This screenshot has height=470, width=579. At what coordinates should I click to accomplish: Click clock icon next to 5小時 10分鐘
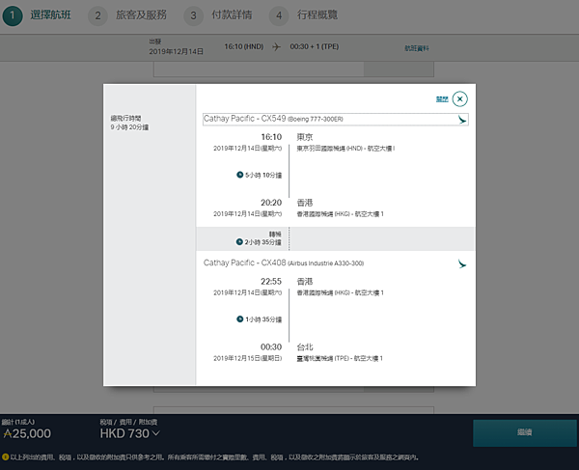239,175
